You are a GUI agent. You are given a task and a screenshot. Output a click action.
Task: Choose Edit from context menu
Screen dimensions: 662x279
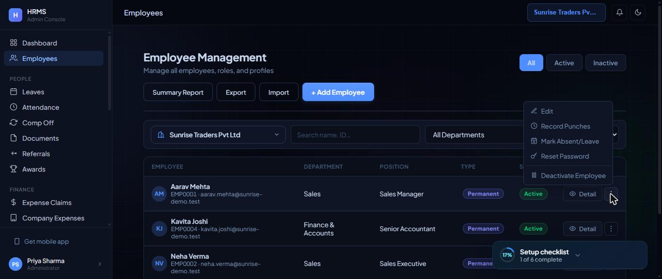click(568, 111)
